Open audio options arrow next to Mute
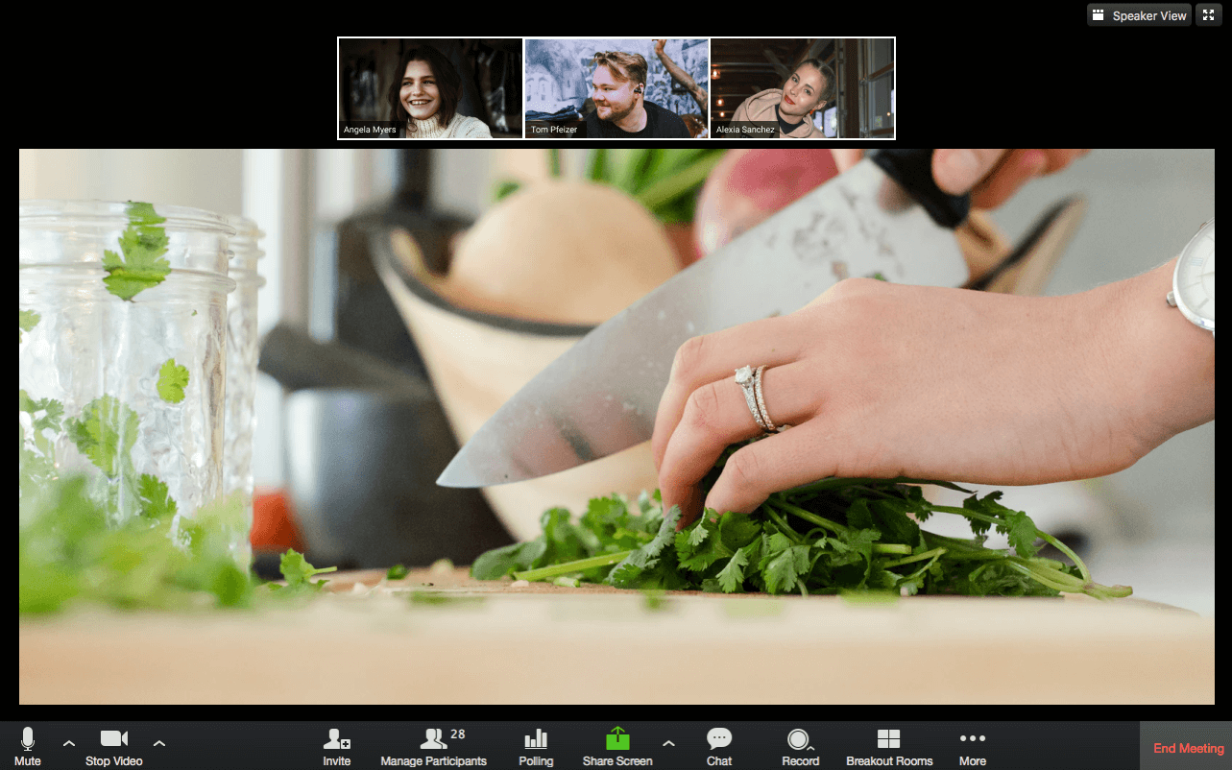The height and width of the screenshot is (770, 1232). coord(68,743)
